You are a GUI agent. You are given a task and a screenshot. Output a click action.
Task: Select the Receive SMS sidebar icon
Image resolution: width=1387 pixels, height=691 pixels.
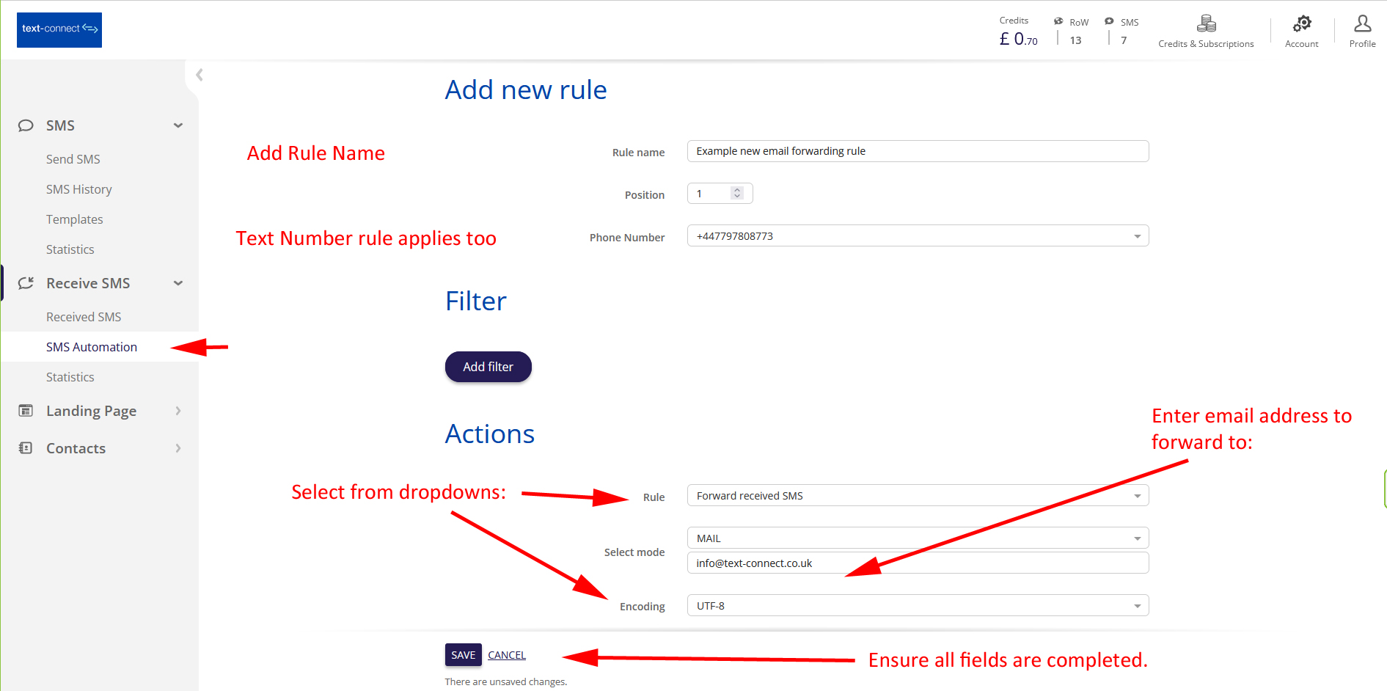[x=26, y=282]
